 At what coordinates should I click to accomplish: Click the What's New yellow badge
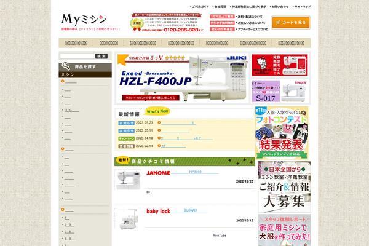coord(157,111)
